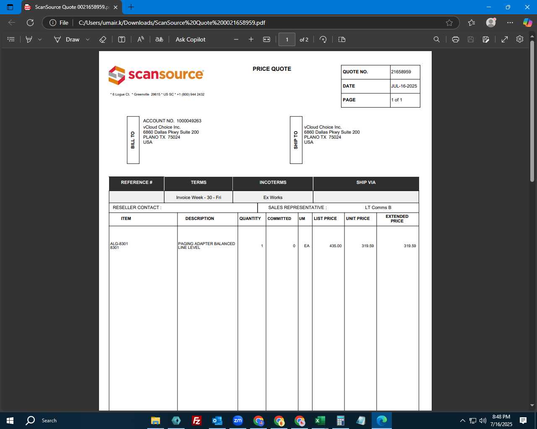Close the ScanSource Quote tab
This screenshot has height=429, width=537.
116,7
